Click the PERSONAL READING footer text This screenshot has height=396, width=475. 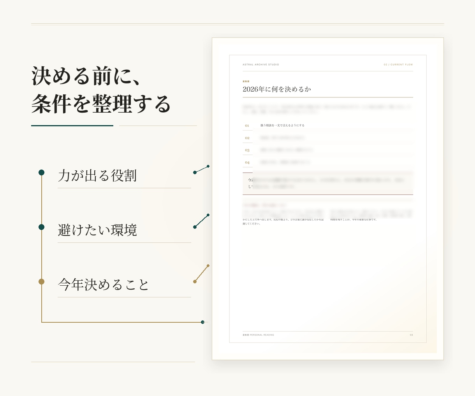(x=259, y=335)
